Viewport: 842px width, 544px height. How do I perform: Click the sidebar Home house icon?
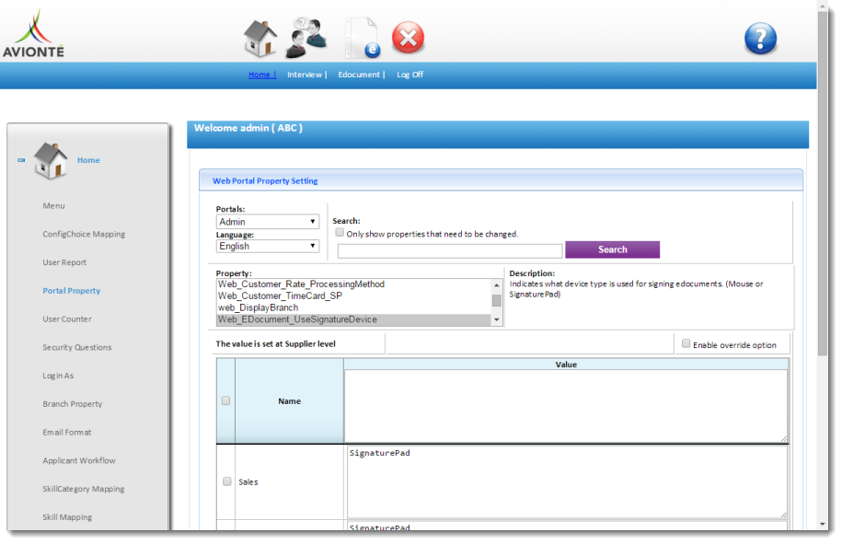point(51,160)
